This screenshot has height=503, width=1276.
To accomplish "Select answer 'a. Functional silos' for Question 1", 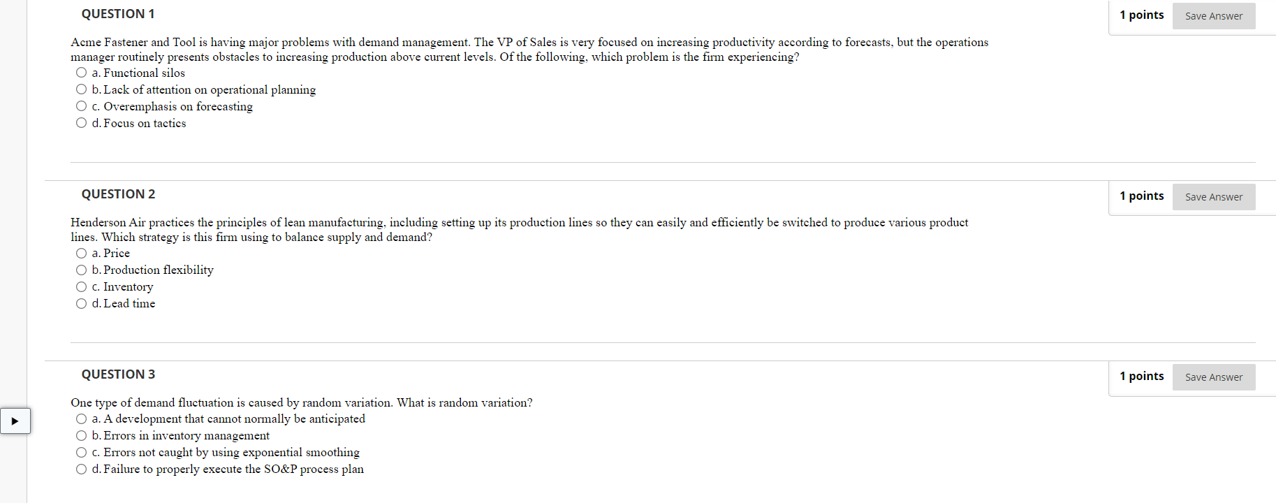I will (x=81, y=72).
